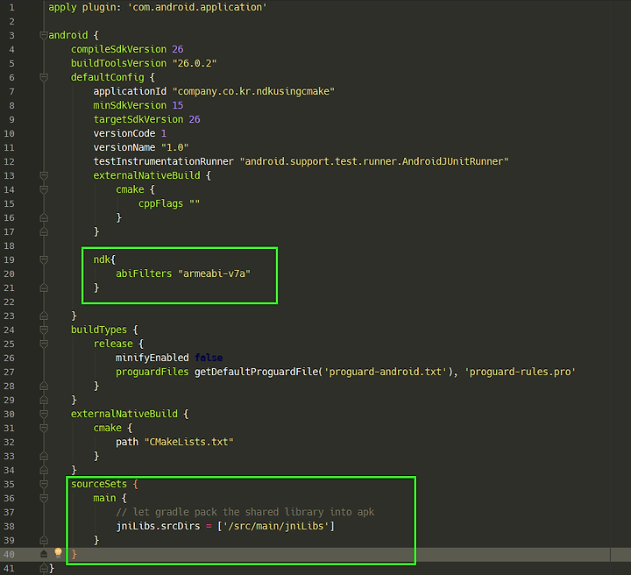Click the fold-end marker on line 16
This screenshot has width=631, height=575.
[44, 217]
